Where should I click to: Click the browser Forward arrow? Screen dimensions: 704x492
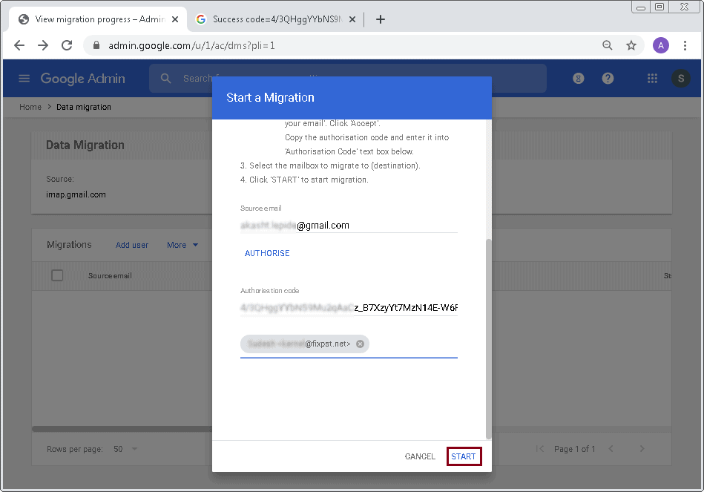pos(43,45)
